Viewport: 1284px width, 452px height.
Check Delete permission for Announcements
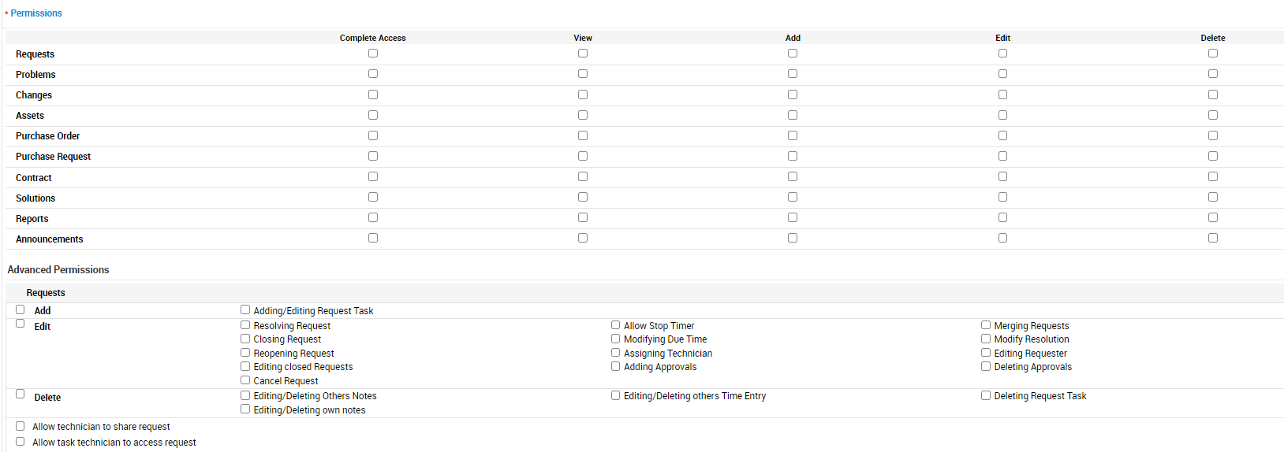pyautogui.click(x=1213, y=238)
